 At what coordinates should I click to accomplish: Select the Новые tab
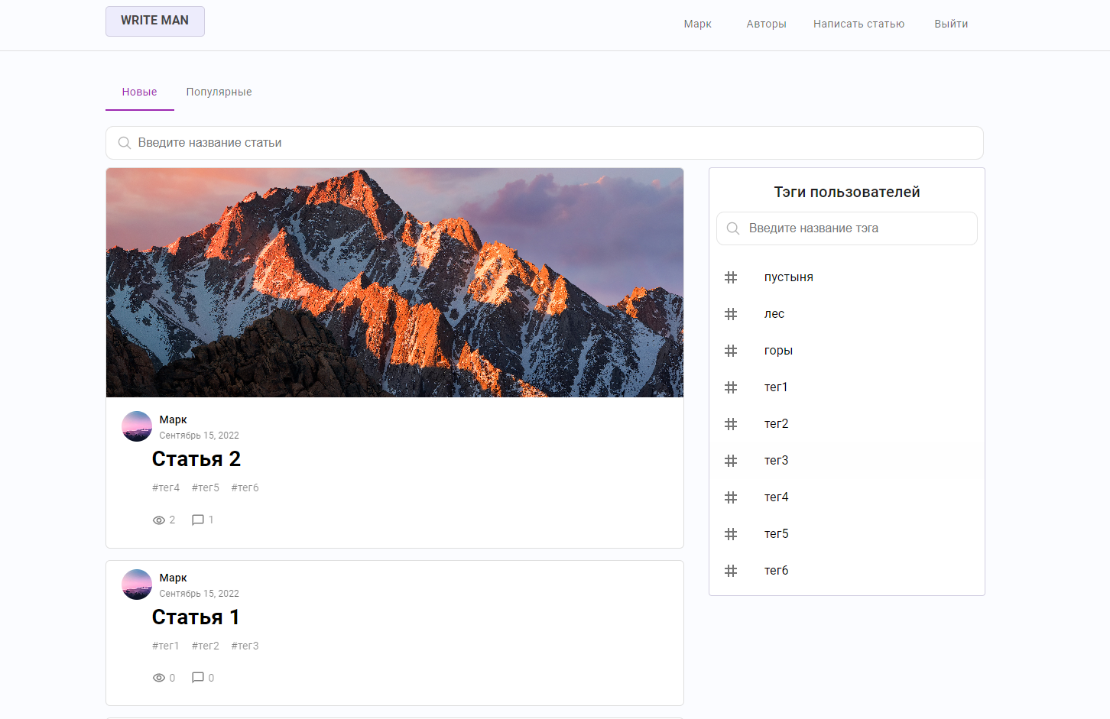pyautogui.click(x=139, y=92)
